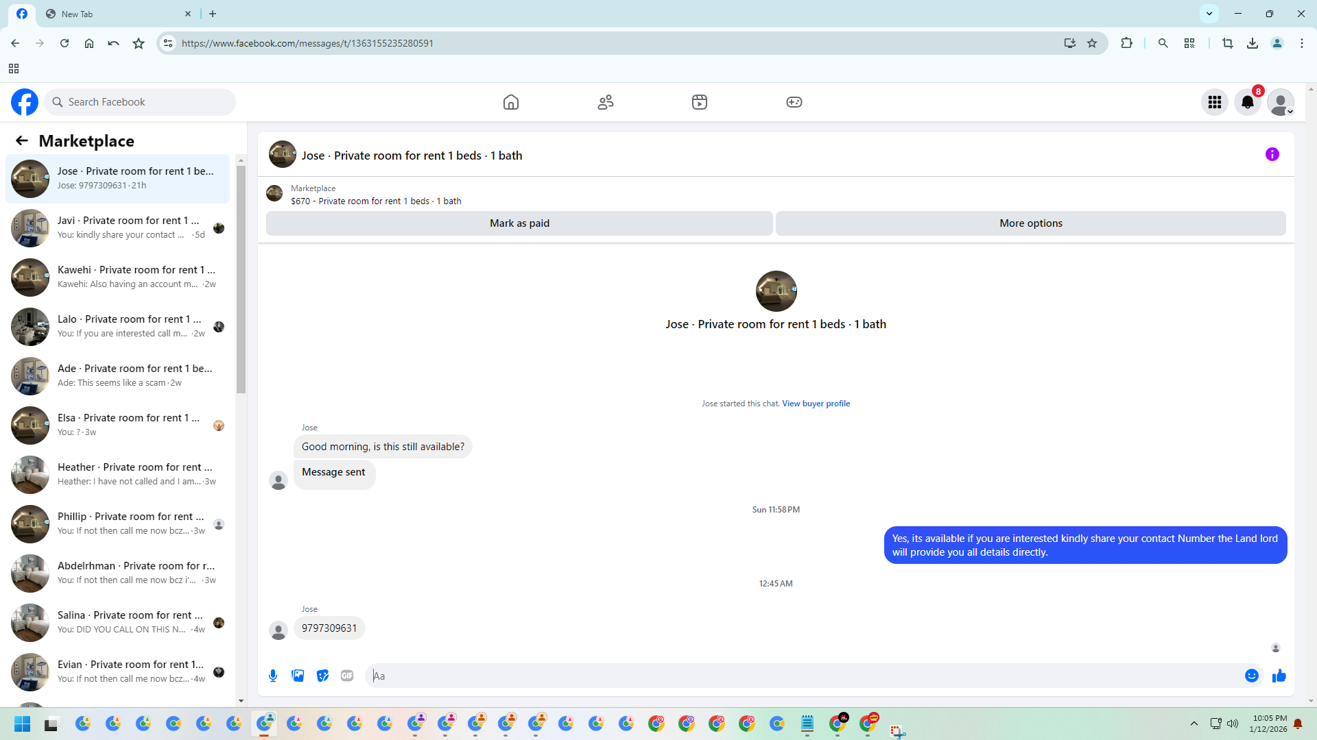Image resolution: width=1317 pixels, height=740 pixels.
Task: Open browser tab search dropdown
Action: [x=1209, y=13]
